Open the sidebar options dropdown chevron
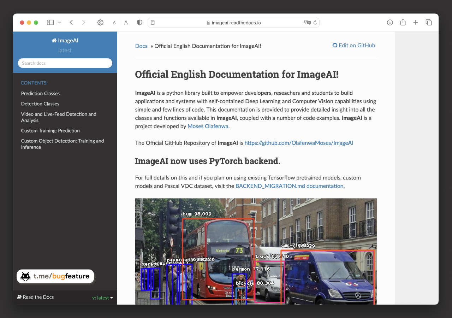Image resolution: width=452 pixels, height=318 pixels. (59, 23)
